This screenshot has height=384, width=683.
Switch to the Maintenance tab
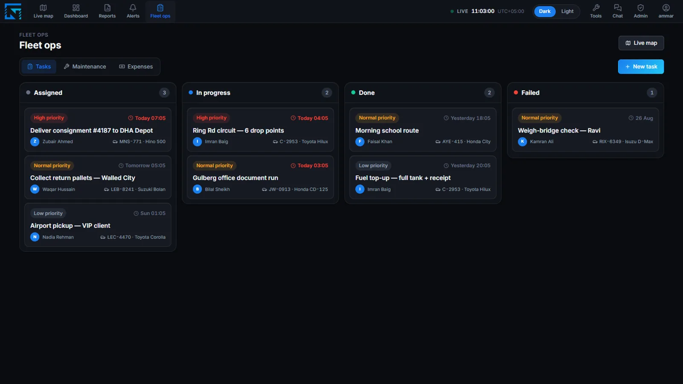click(85, 67)
